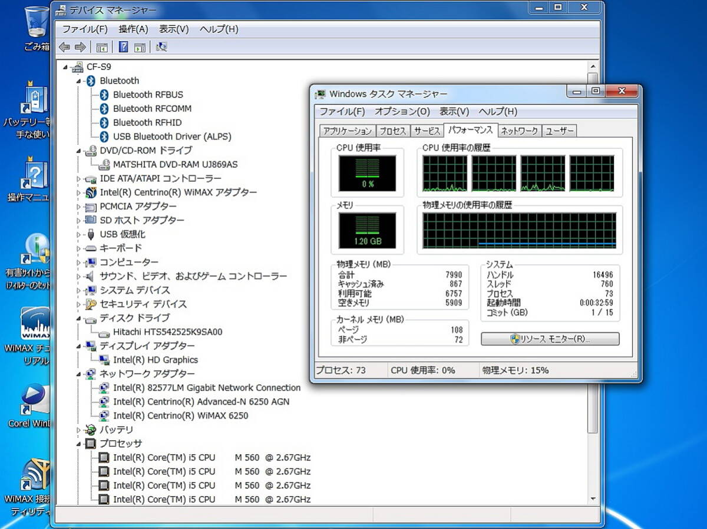Expand the バッテリ category
This screenshot has width=707, height=529.
pos(79,430)
